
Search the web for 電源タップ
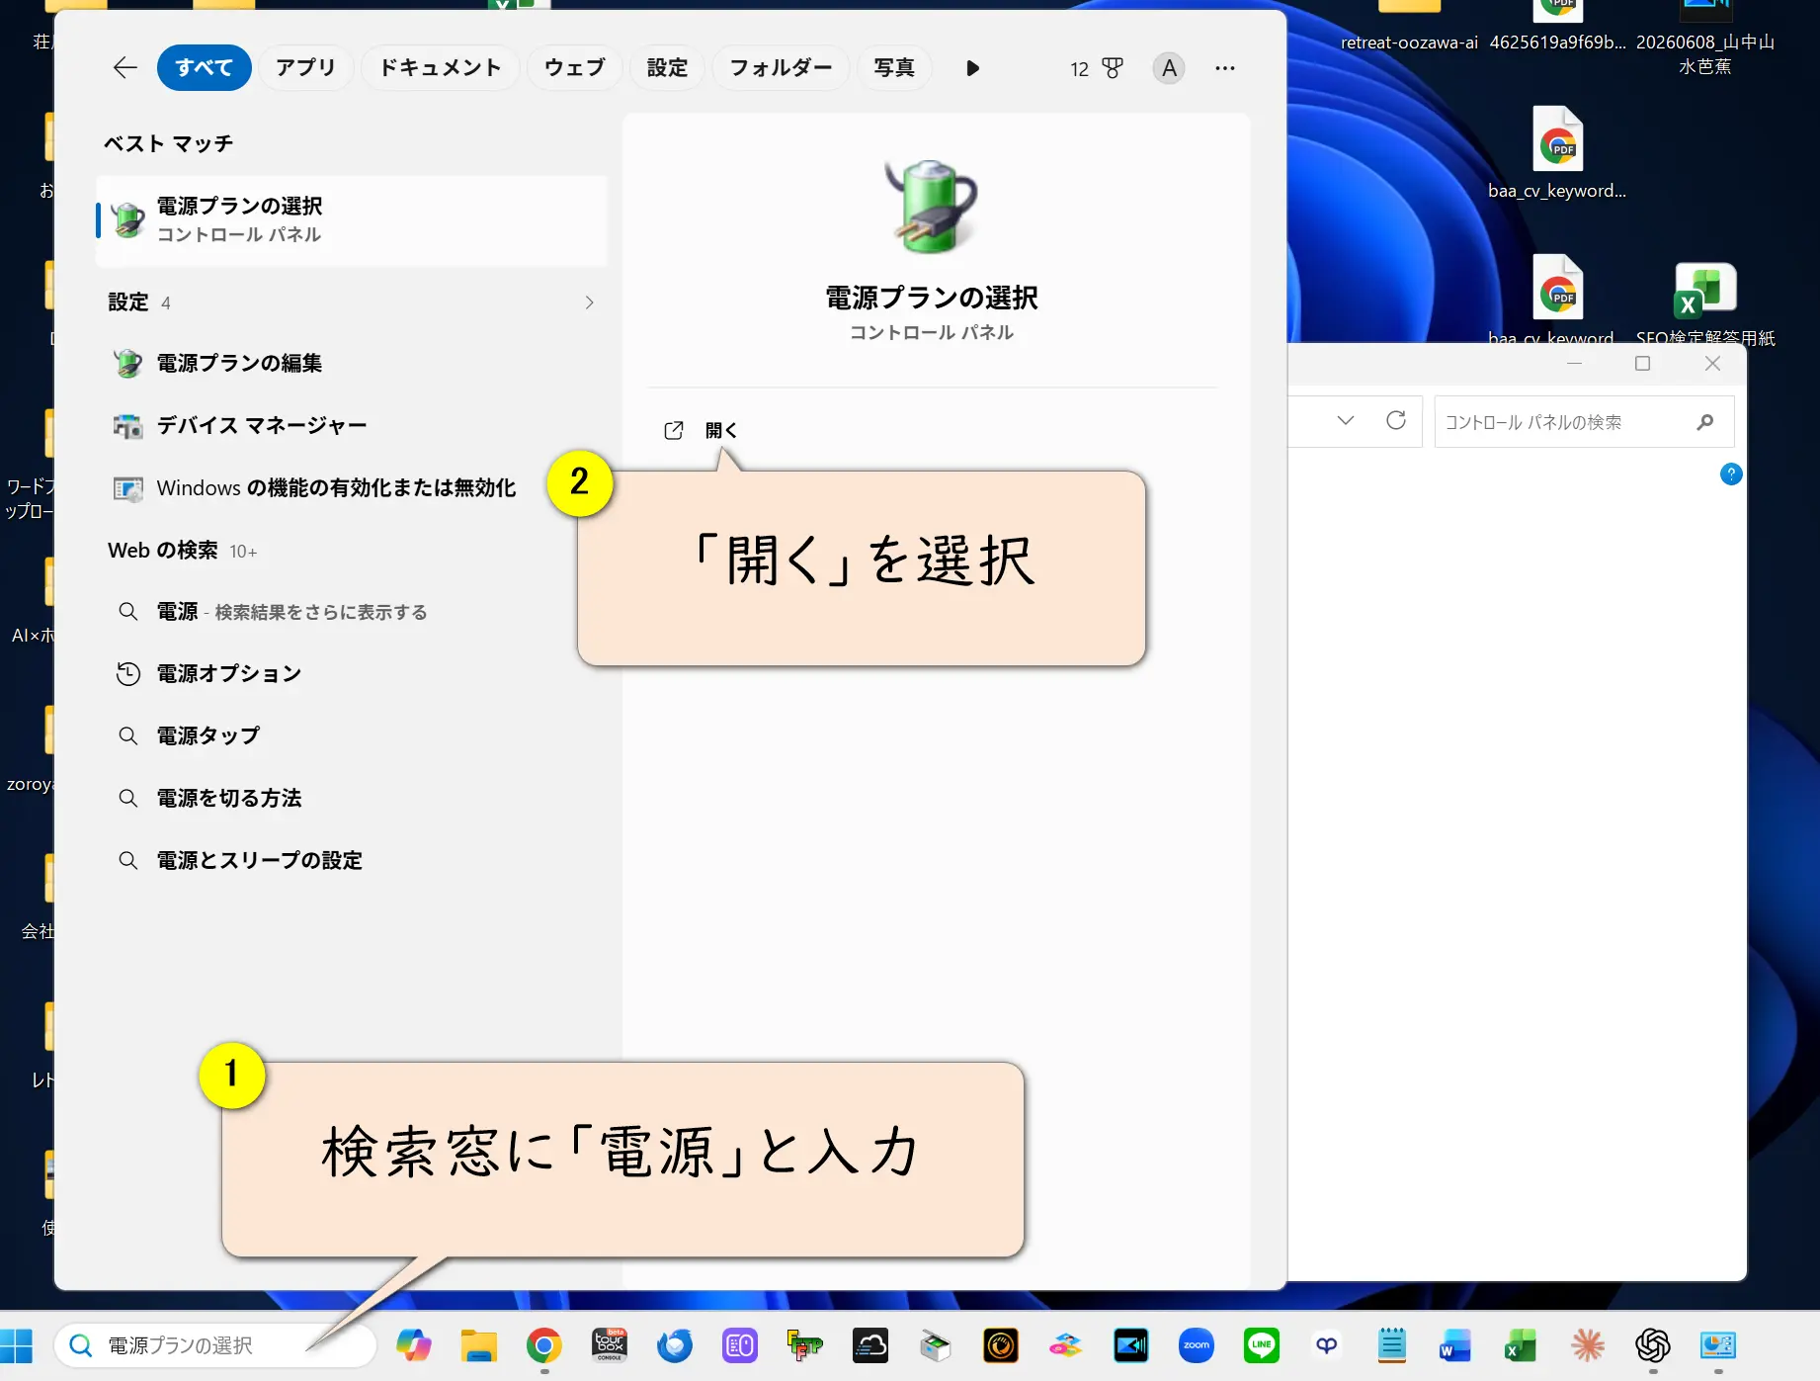point(352,736)
